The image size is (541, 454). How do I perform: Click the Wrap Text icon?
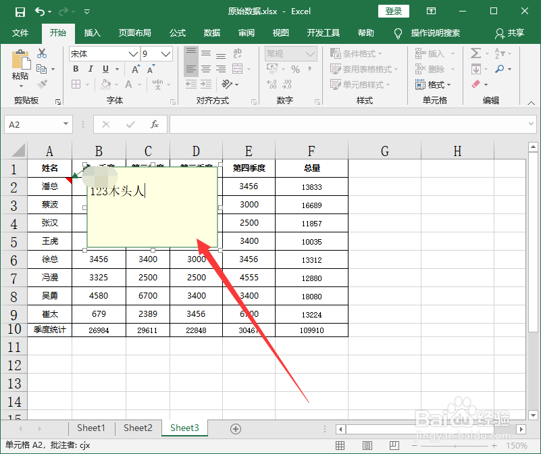(237, 53)
